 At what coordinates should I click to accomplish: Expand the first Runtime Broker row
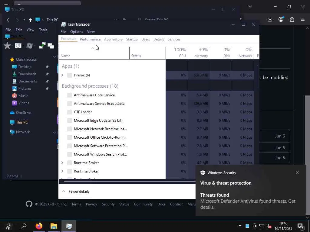pyautogui.click(x=62, y=163)
